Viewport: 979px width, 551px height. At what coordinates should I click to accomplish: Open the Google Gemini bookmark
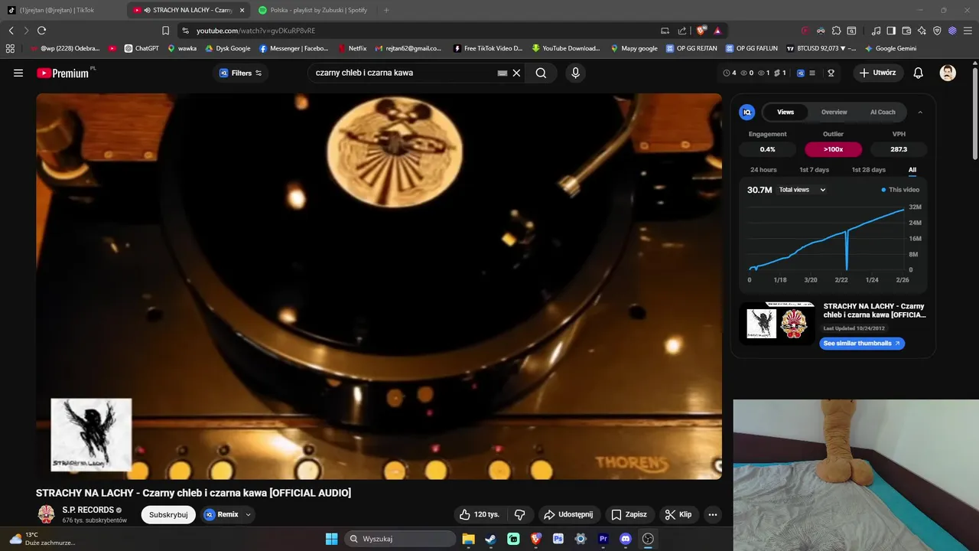pos(890,48)
